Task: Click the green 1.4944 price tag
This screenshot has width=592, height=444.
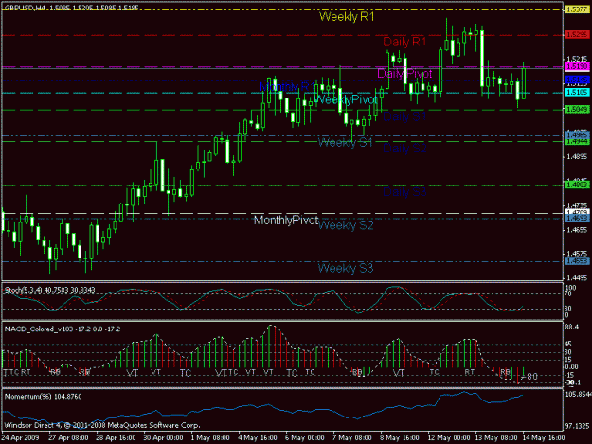Action: [577, 141]
